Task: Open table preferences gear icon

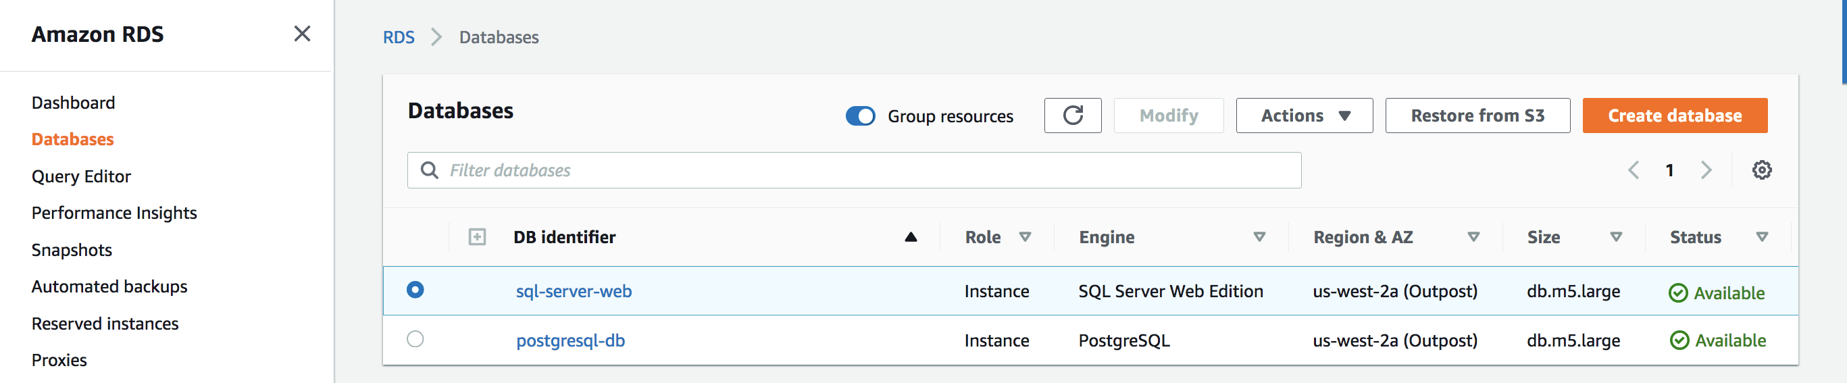Action: click(1761, 170)
